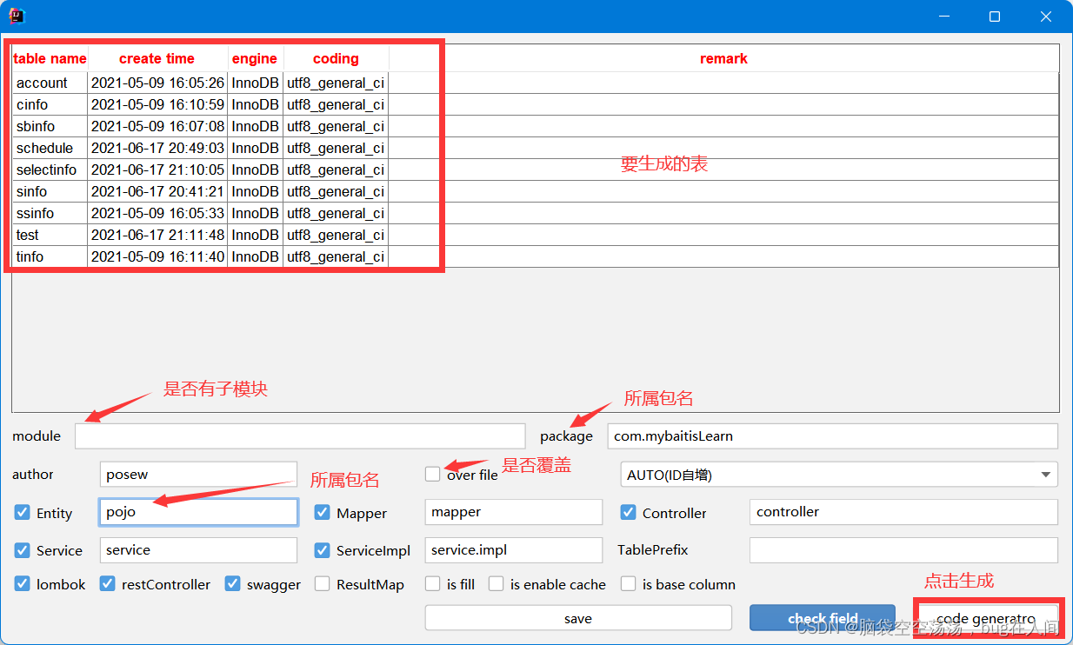Click the "save" button
1073x645 pixels.
click(577, 617)
